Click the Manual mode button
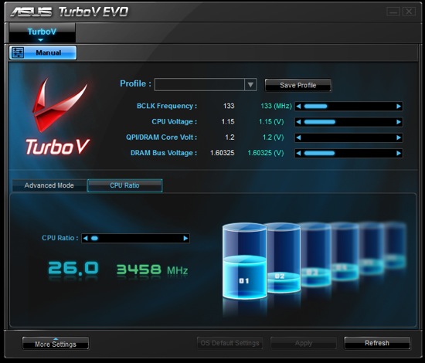The height and width of the screenshot is (363, 425). pos(43,53)
